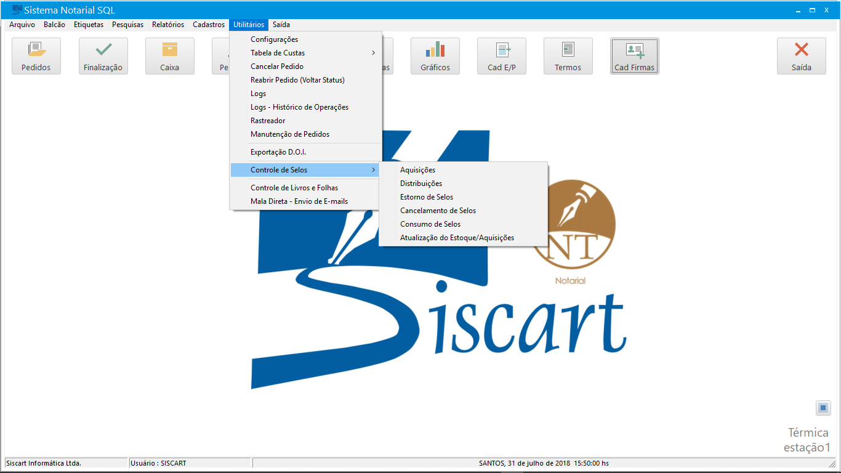Minimize the Sistema Notarial SQL window

[x=799, y=10]
